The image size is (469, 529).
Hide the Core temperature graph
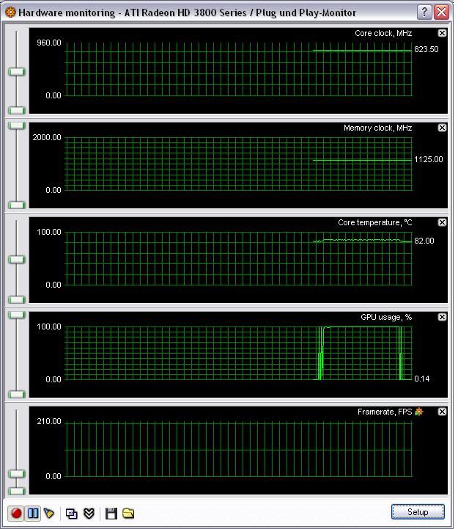coord(442,222)
